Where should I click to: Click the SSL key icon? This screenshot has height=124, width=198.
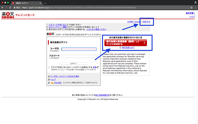[52, 83]
